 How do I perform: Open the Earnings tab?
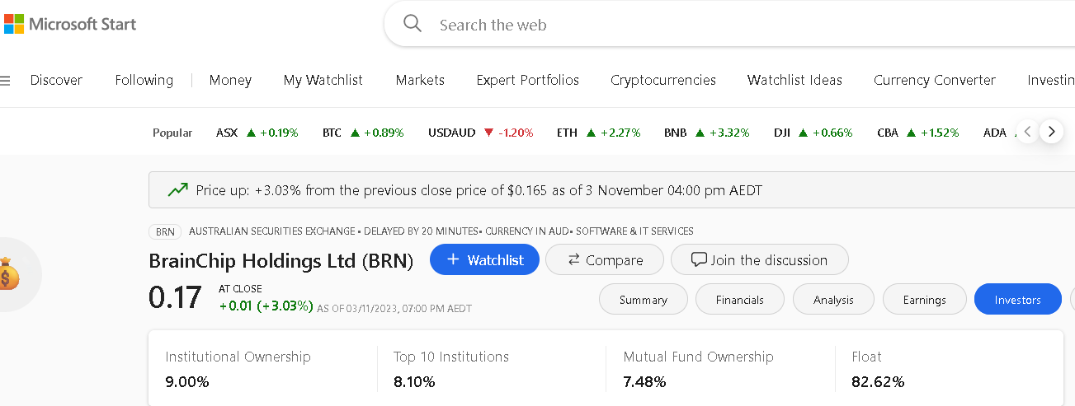924,300
